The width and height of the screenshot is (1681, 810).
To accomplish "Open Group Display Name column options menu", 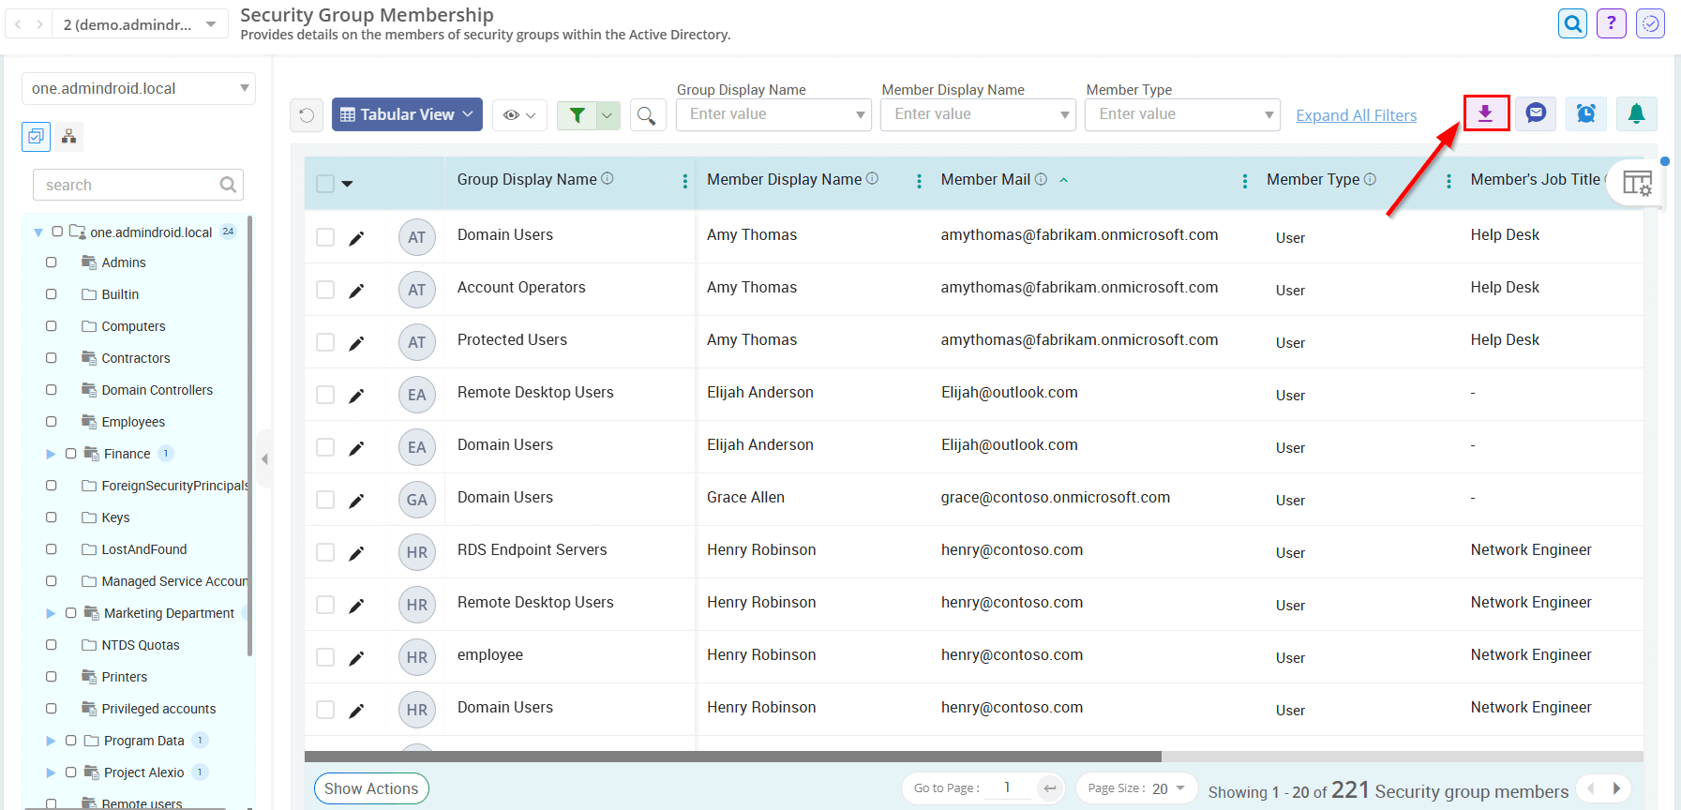I will point(685,181).
